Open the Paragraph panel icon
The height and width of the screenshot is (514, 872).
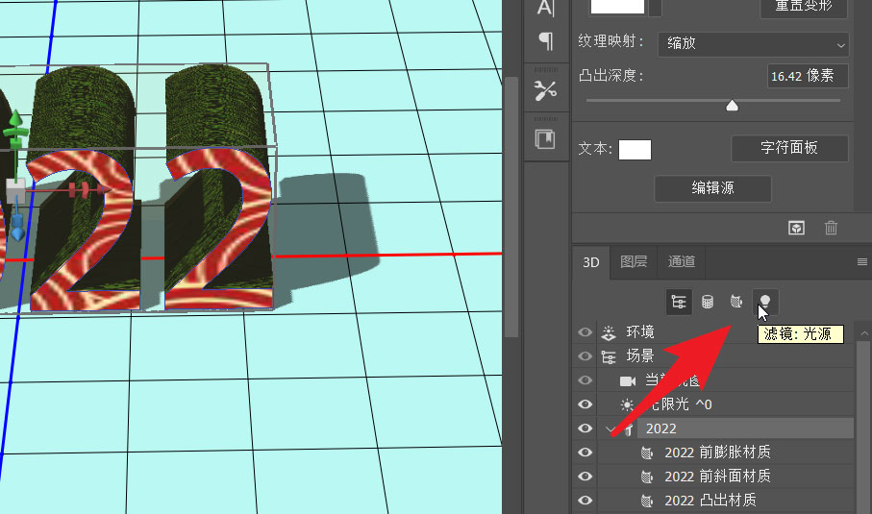545,40
